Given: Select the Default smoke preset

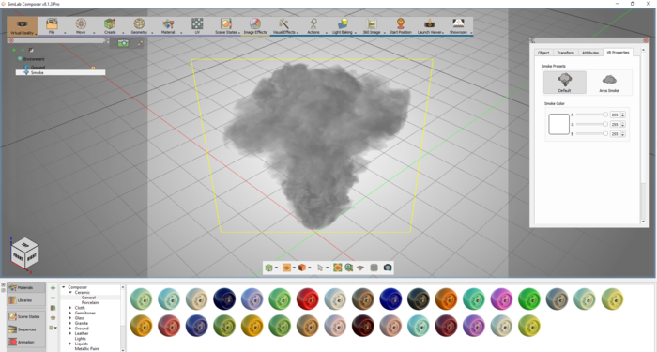Looking at the screenshot, I should [x=564, y=83].
